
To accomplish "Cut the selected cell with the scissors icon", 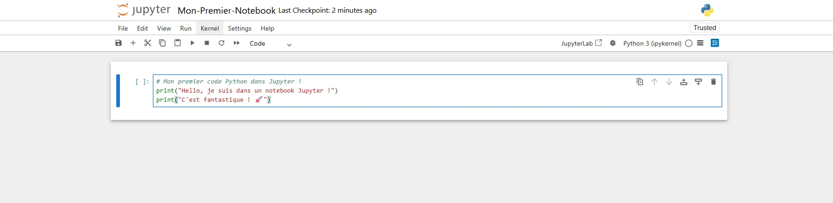I will 148,43.
